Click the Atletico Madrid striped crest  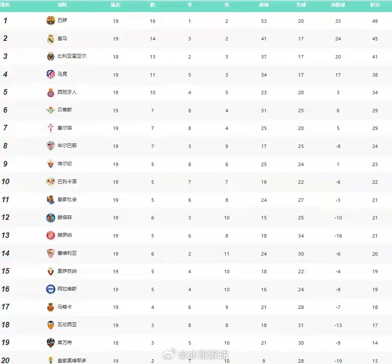coord(50,74)
